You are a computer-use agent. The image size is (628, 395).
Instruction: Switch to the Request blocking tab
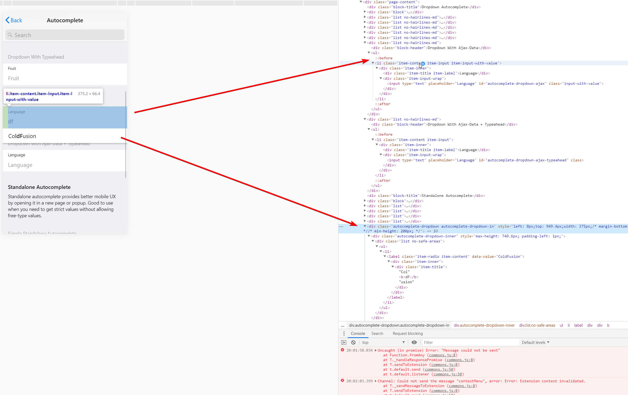click(407, 333)
